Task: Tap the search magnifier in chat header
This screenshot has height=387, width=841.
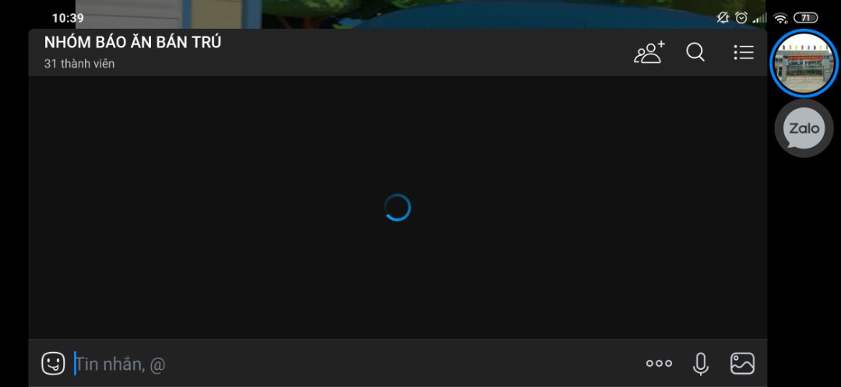Action: coord(695,52)
